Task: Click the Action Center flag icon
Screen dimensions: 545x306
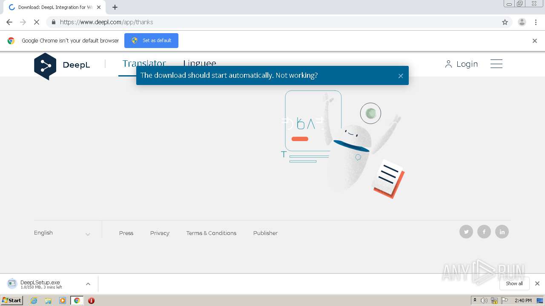Action: click(x=505, y=300)
